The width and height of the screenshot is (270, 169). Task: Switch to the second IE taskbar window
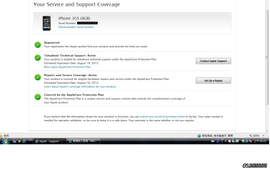coord(83,141)
